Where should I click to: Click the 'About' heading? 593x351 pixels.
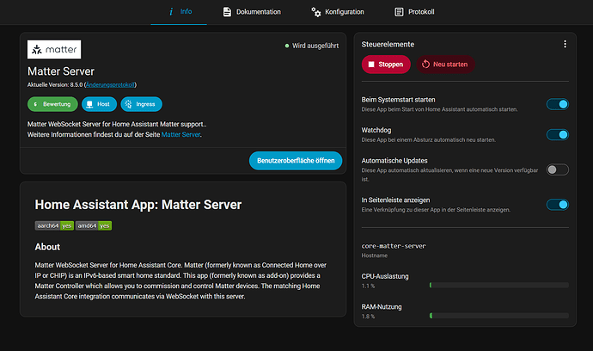(47, 247)
